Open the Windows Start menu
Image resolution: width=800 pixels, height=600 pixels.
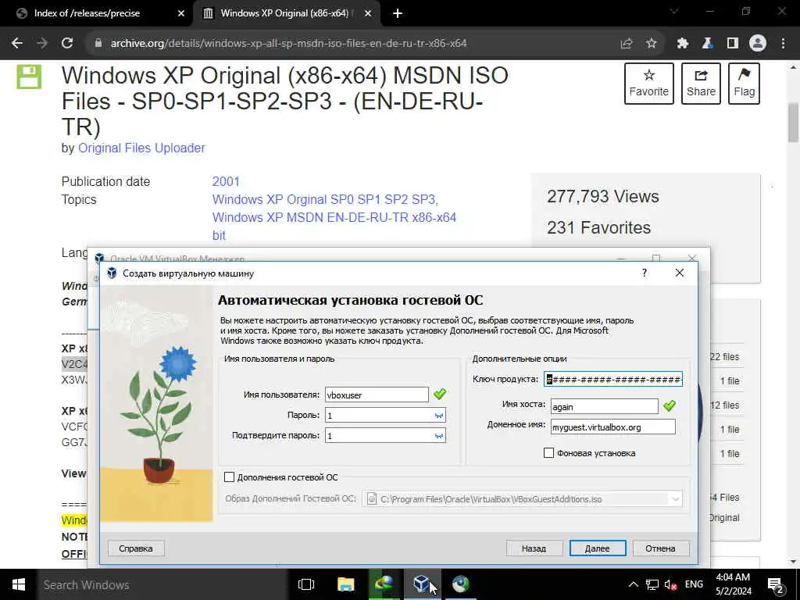(x=19, y=584)
